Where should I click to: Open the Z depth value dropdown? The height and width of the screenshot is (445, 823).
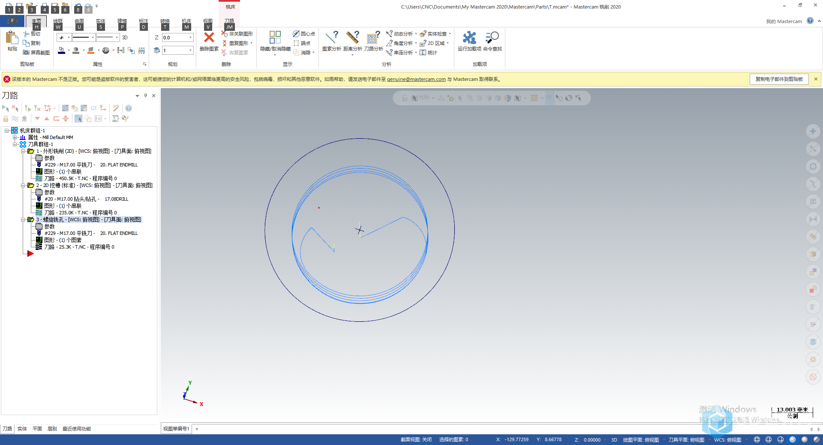(190, 38)
